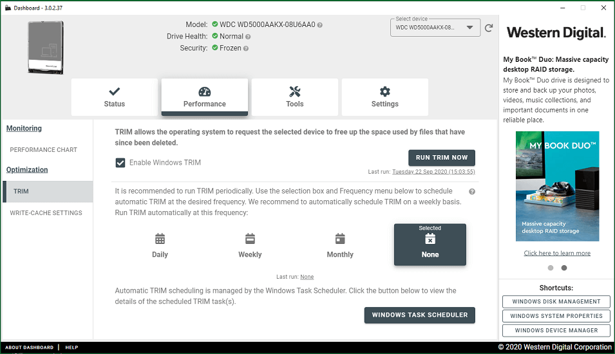Click the green check beside Security
615x354 pixels.
[215, 48]
